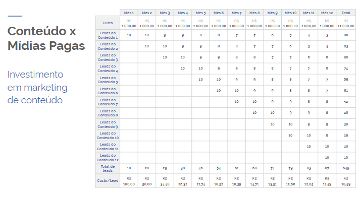
Task: Click the Total de leads '87' under Mês 12
Action: click(x=327, y=168)
